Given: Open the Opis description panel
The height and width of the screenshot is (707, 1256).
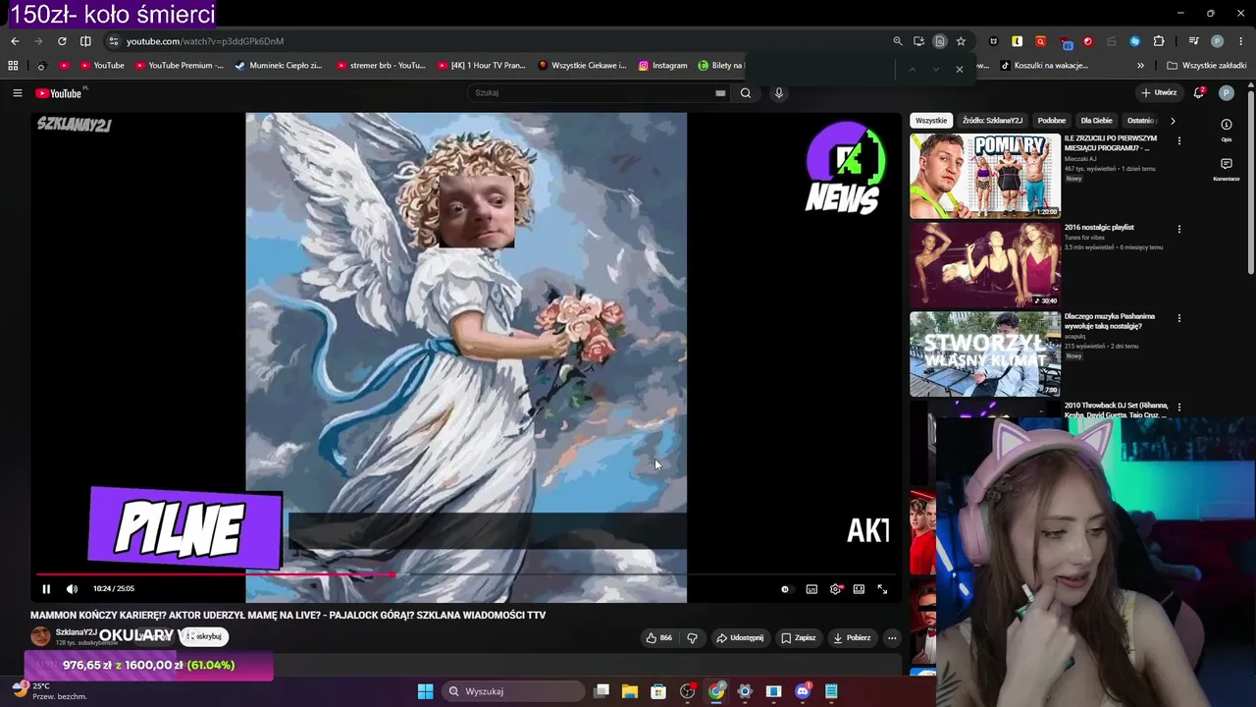Looking at the screenshot, I should click(1227, 131).
